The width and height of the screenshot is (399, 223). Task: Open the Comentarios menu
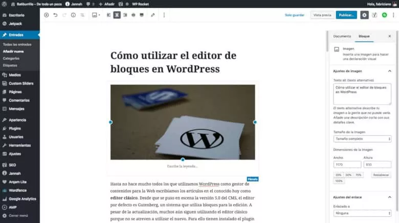20,101
